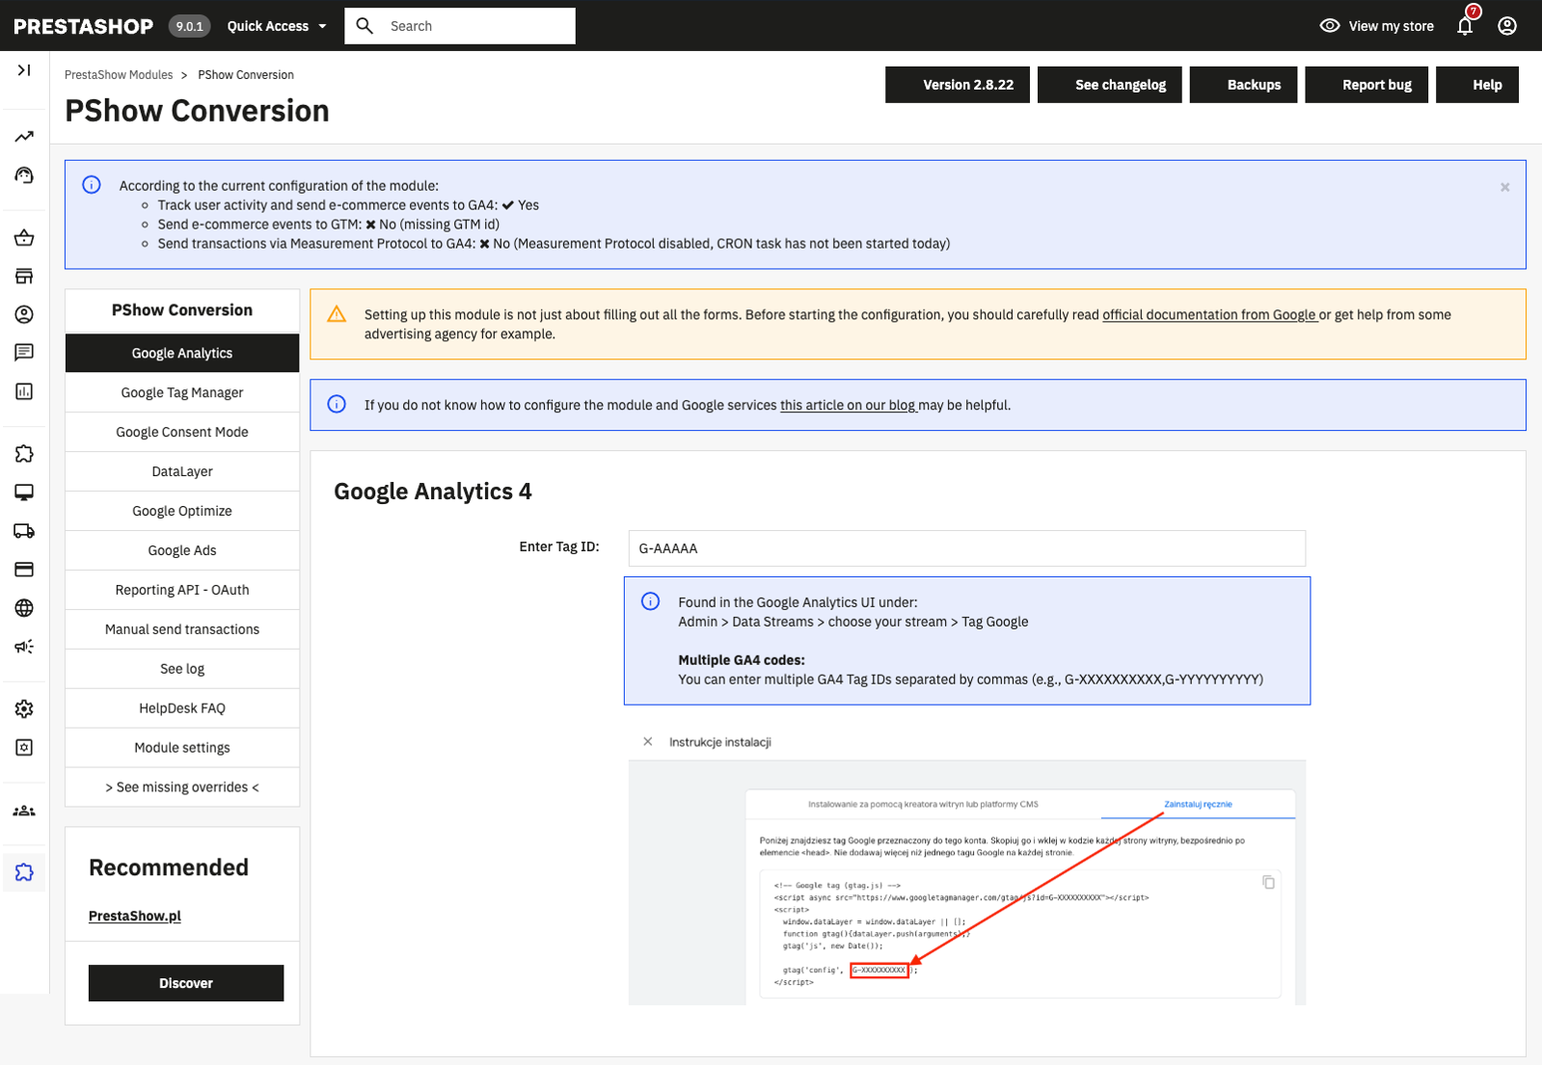Screen dimensions: 1542x1065
Task: Click View my store eye link
Action: (1377, 26)
